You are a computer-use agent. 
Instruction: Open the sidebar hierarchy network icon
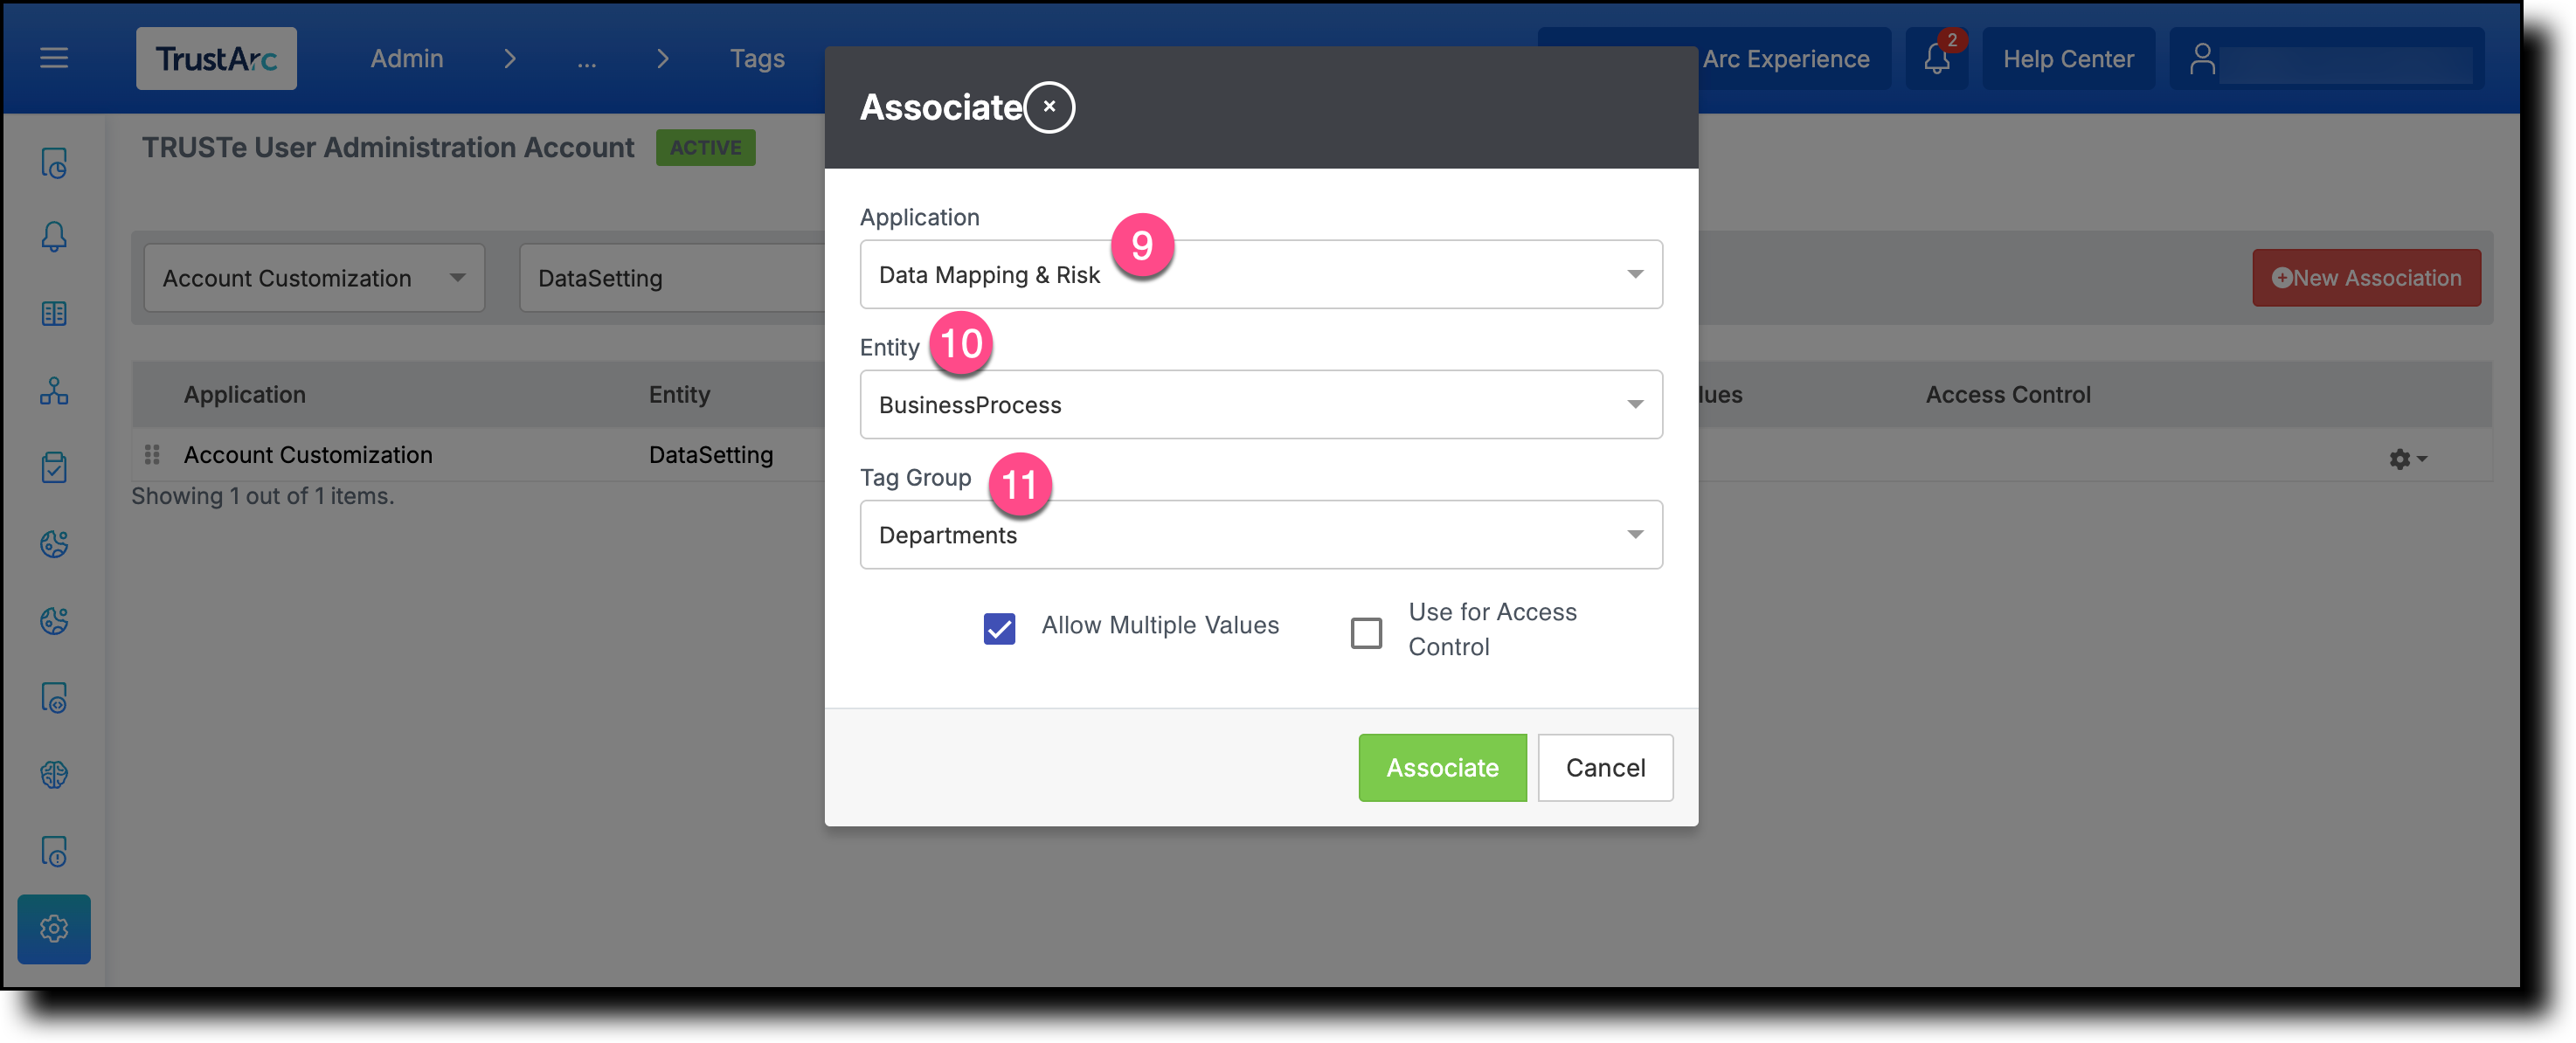coord(54,391)
